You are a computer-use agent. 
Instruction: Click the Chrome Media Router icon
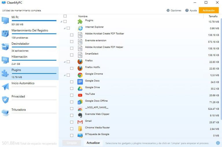pyautogui.click(x=80, y=129)
